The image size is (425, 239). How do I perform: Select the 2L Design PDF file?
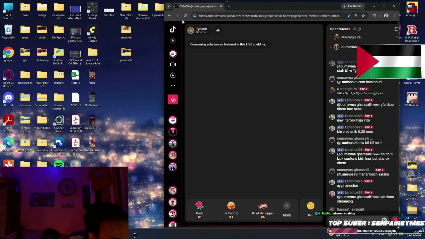(75, 124)
